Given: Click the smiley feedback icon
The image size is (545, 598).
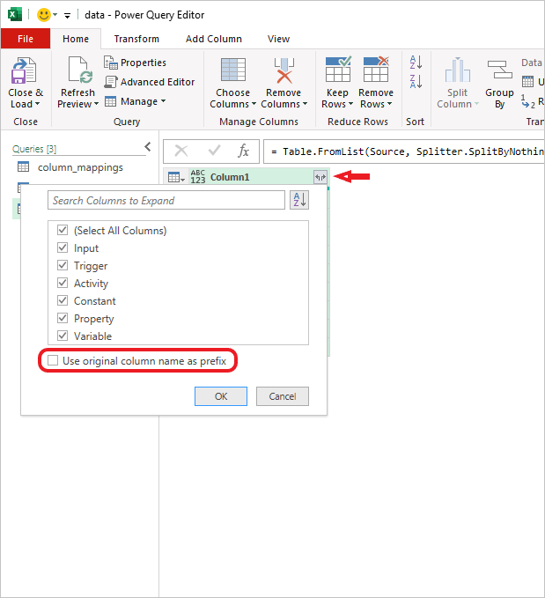Looking at the screenshot, I should [x=43, y=15].
